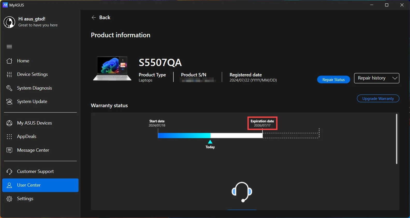Click the Device Settings sliders icon

9,75
